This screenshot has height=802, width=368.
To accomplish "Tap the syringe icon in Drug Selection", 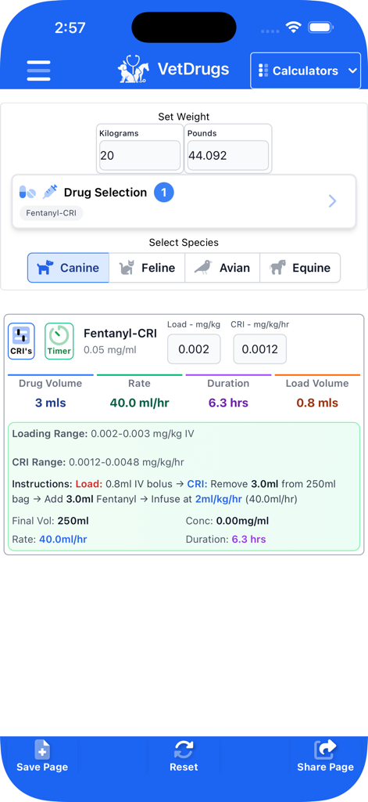I will pyautogui.click(x=50, y=193).
